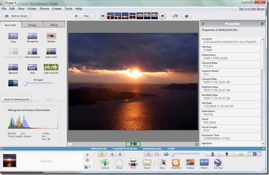Go to next photo with right arrow

tap(162, 16)
